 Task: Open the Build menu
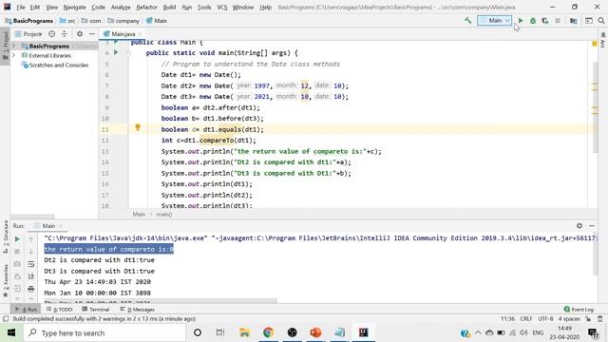point(169,7)
